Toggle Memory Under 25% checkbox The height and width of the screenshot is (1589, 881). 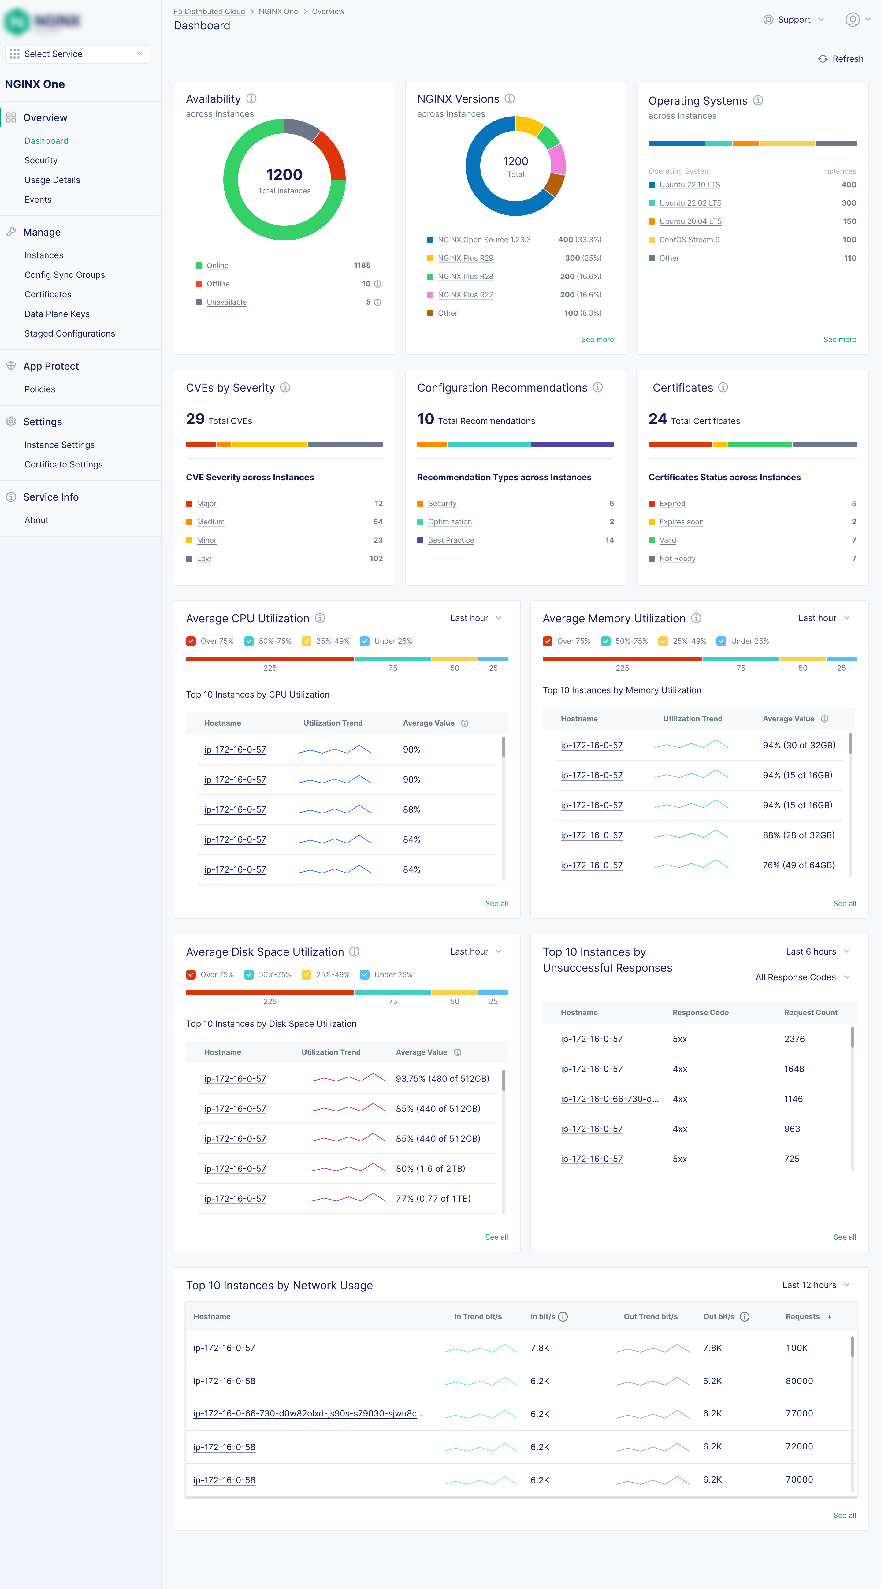(721, 641)
